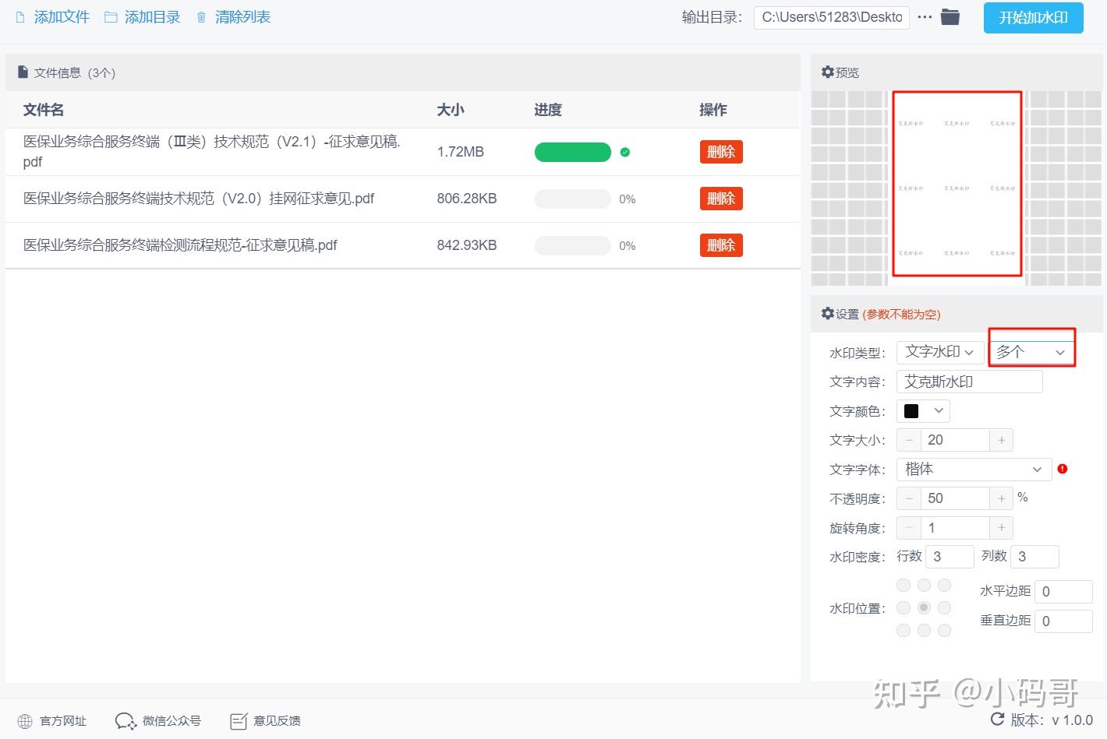Viewport: 1107px width, 739px height.
Task: Open the WeChat official account icon
Action: 126,721
